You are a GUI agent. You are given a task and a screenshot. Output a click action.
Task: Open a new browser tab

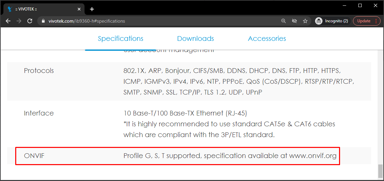[92, 9]
